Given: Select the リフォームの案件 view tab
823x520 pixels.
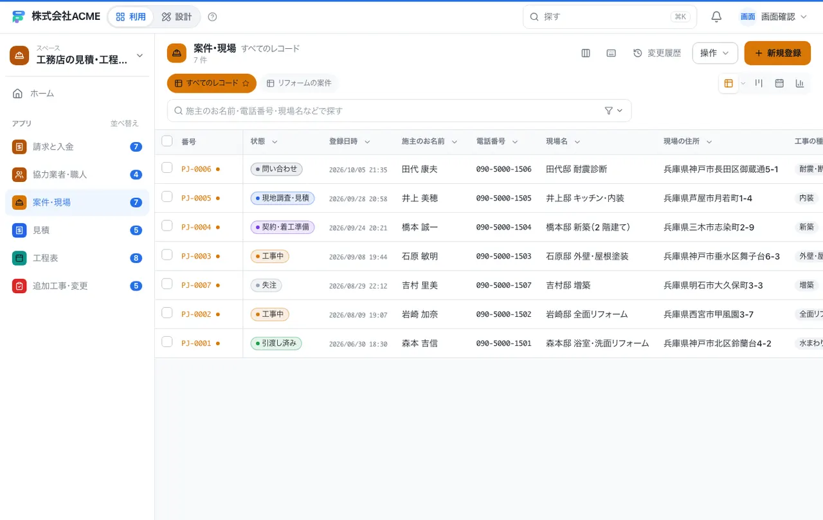Looking at the screenshot, I should 299,84.
